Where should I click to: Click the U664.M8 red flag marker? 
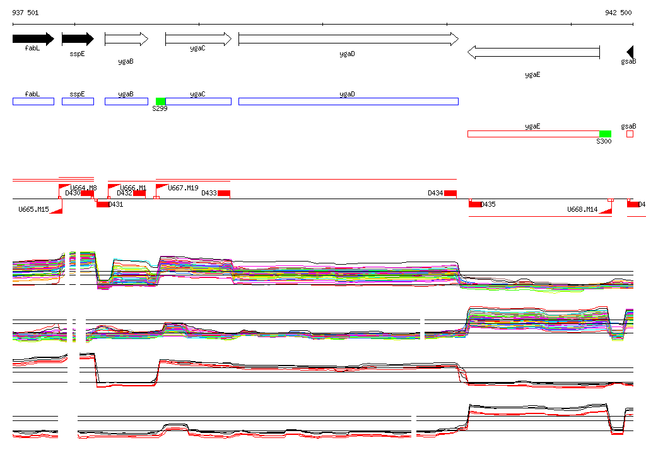point(65,187)
